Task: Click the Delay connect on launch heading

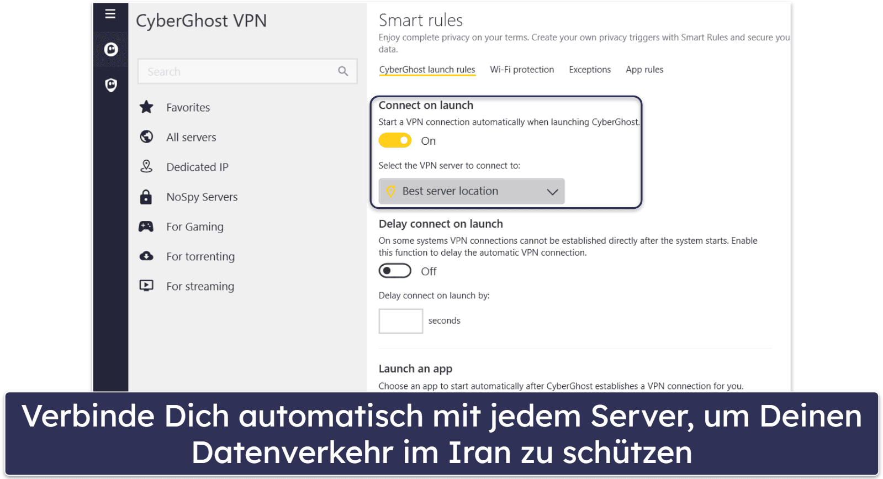Action: 441,224
